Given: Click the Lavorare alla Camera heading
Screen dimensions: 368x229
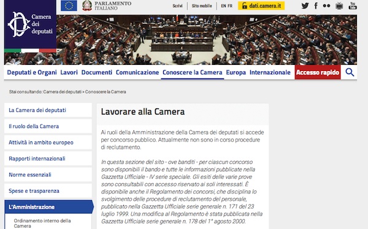Looking at the screenshot, I should tap(143, 111).
